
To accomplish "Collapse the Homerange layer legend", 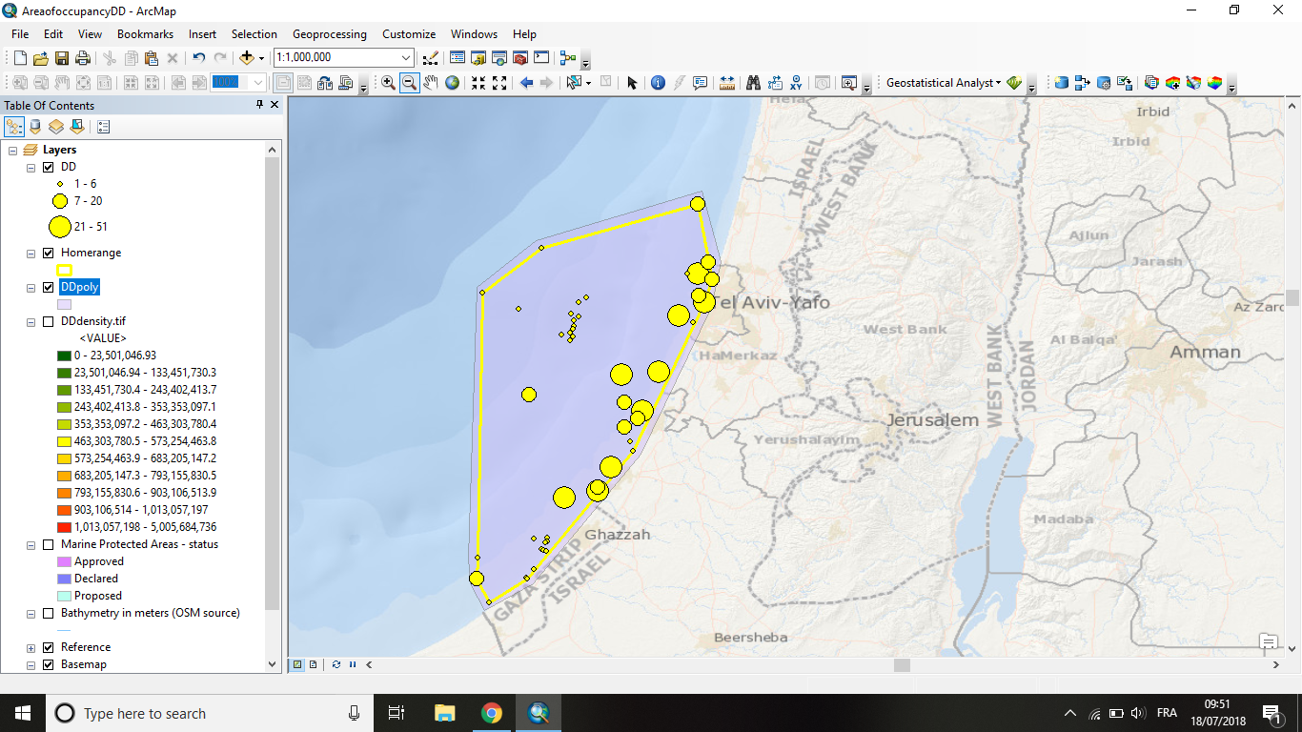I will (x=31, y=253).
